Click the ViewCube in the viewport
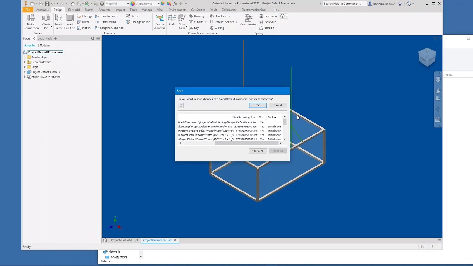 427,57
